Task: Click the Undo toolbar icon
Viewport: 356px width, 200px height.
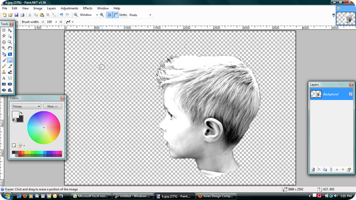Action: (x=61, y=15)
